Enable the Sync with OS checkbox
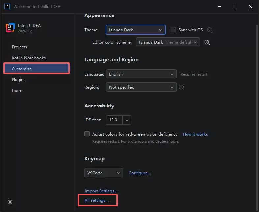 (173, 30)
